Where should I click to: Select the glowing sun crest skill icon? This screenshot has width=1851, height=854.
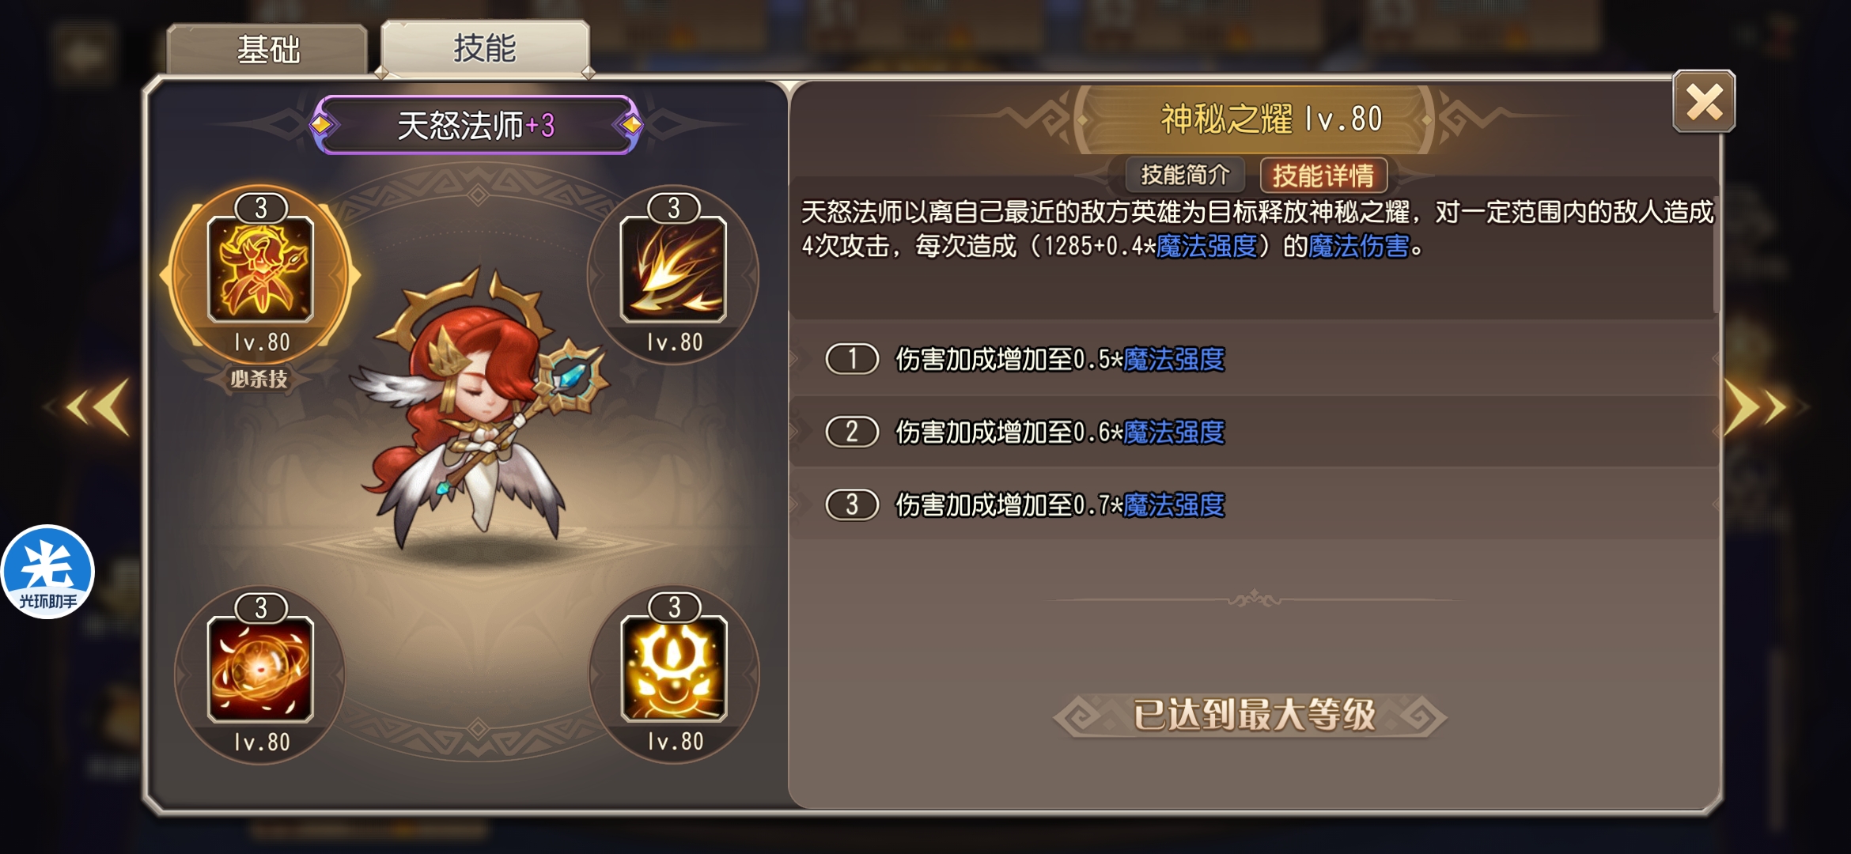(x=674, y=669)
